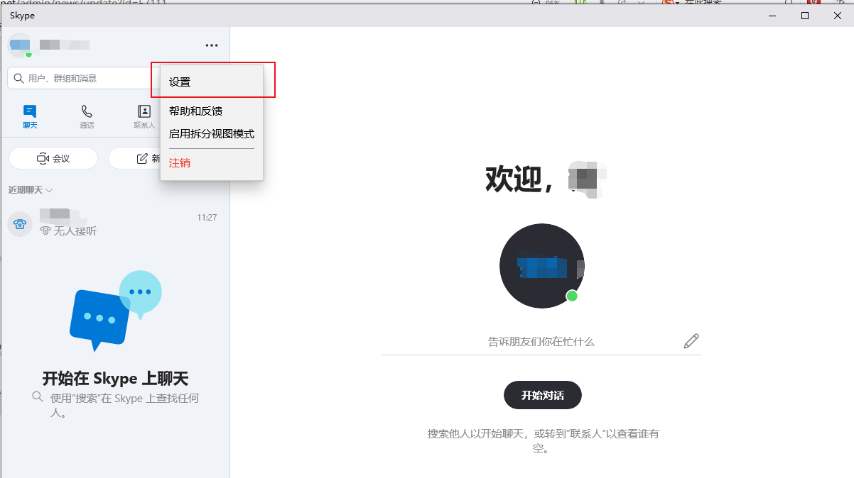Click the 11:27 timestamp of recent chat
Screen dimensions: 854x478
coord(207,218)
